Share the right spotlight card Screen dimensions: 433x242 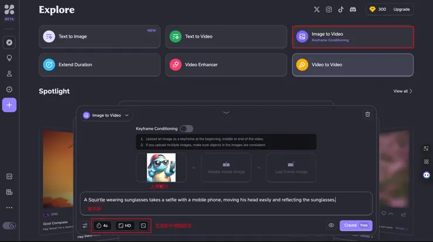(x=404, y=214)
